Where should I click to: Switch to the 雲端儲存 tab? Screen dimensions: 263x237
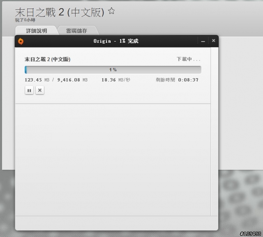click(76, 30)
